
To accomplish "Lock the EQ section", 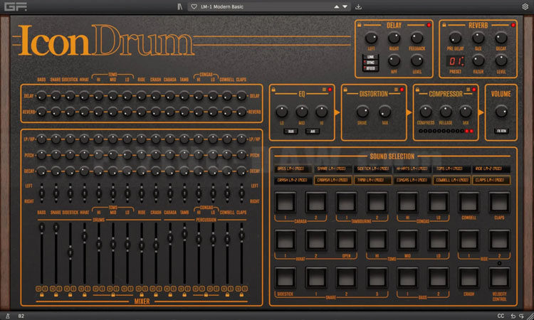I will coord(273,90).
